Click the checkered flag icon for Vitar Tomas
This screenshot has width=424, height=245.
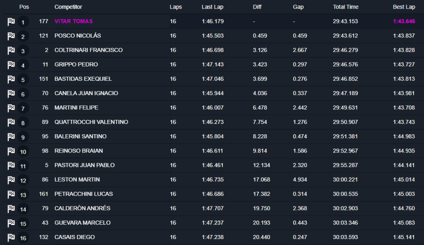coord(11,22)
